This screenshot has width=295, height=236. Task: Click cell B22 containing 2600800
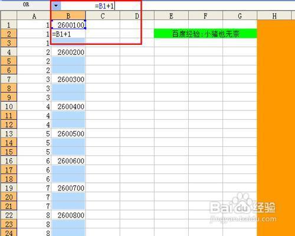coord(68,215)
